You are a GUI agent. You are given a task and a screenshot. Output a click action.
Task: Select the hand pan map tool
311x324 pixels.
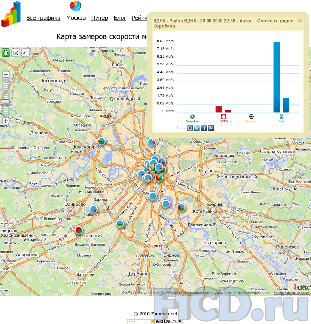pos(6,52)
